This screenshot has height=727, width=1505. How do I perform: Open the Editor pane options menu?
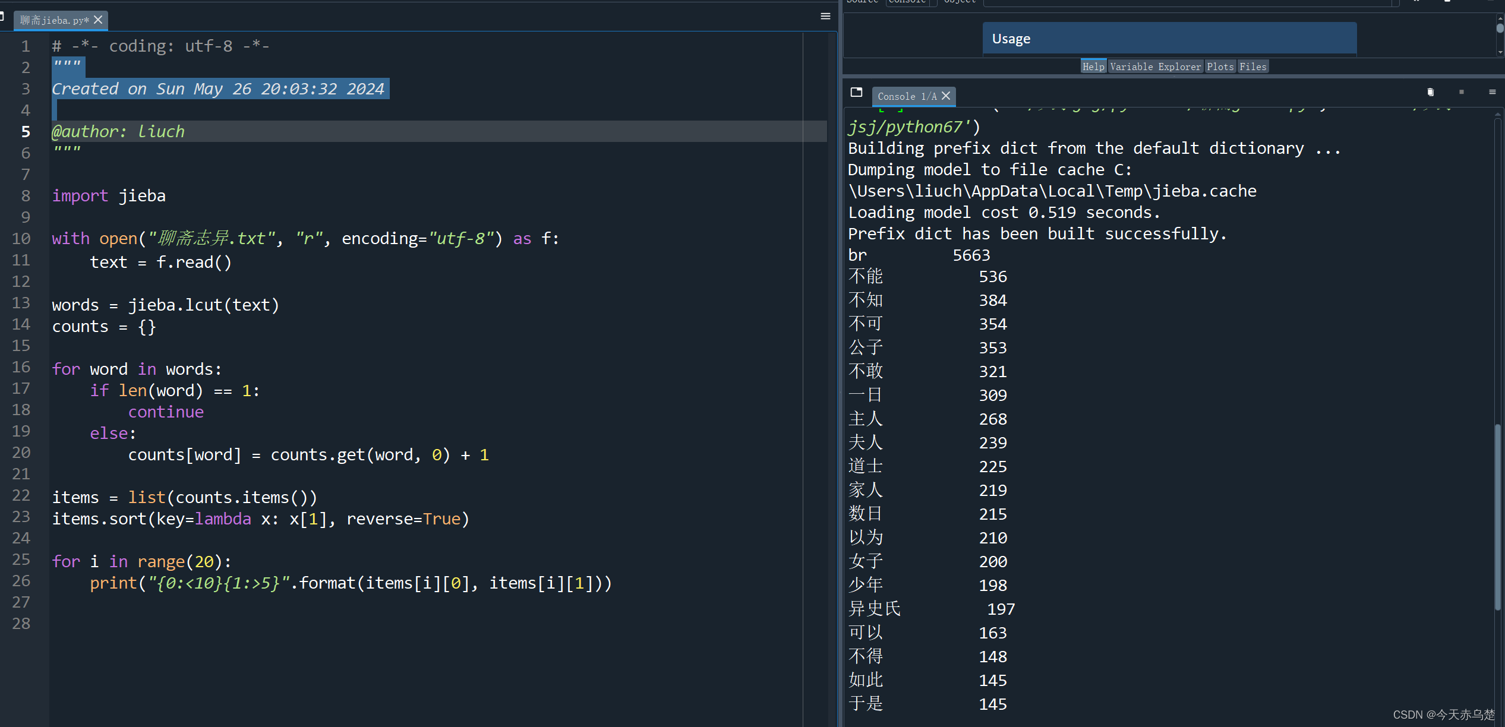pos(825,16)
